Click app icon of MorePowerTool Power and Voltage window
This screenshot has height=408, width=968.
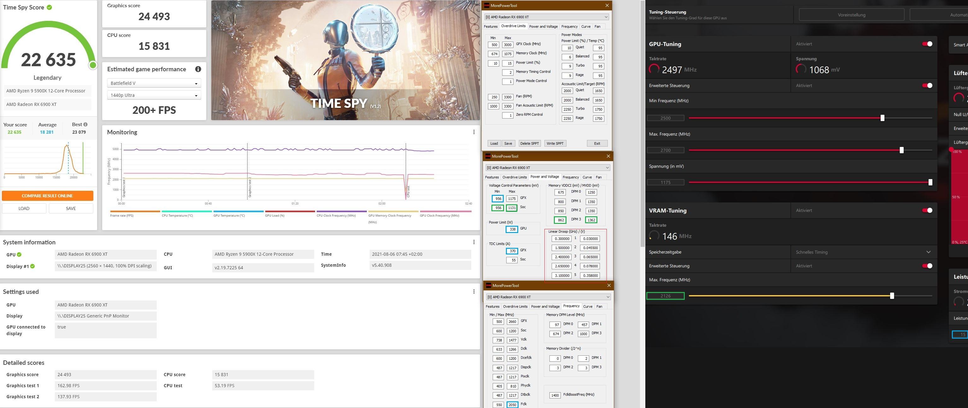pos(488,156)
